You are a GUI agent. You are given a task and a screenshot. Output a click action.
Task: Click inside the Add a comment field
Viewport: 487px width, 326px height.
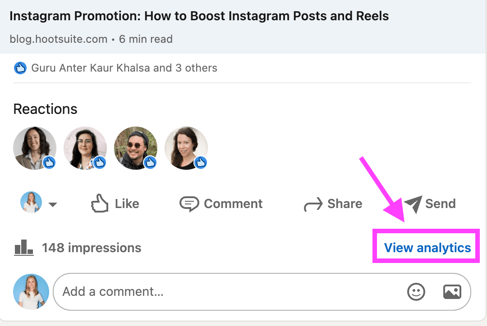pos(225,292)
